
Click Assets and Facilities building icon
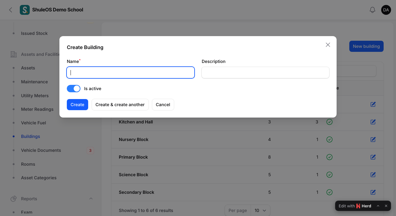(x=14, y=54)
